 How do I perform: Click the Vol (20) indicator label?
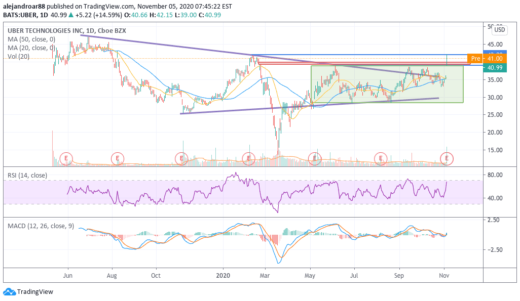pyautogui.click(x=19, y=57)
